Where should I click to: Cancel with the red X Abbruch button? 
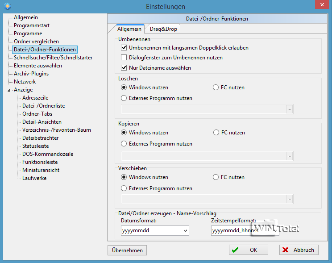tap(299, 250)
